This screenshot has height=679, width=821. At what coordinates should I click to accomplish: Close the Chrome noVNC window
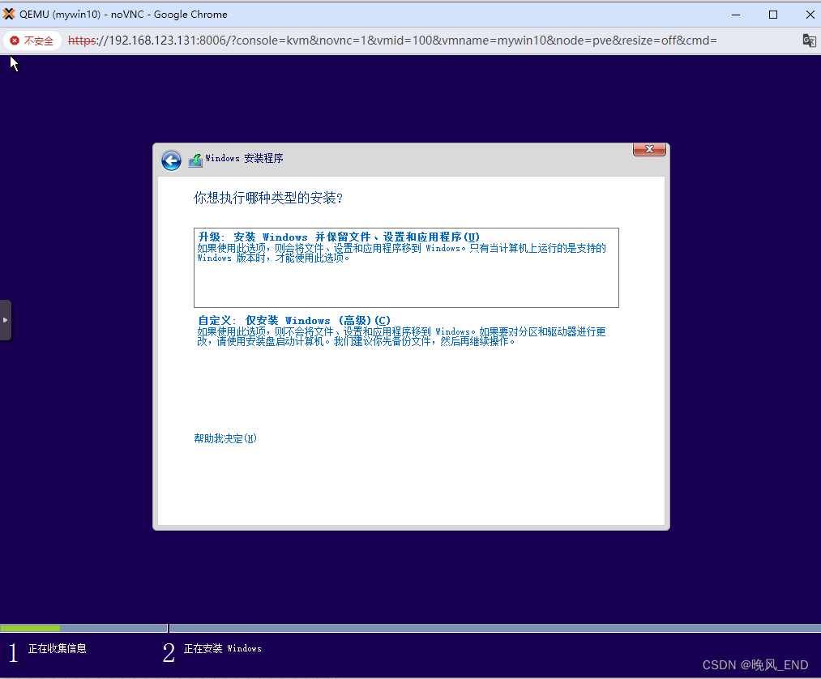pos(810,15)
